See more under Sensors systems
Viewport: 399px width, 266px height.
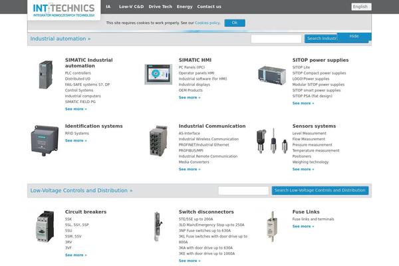coord(303,170)
